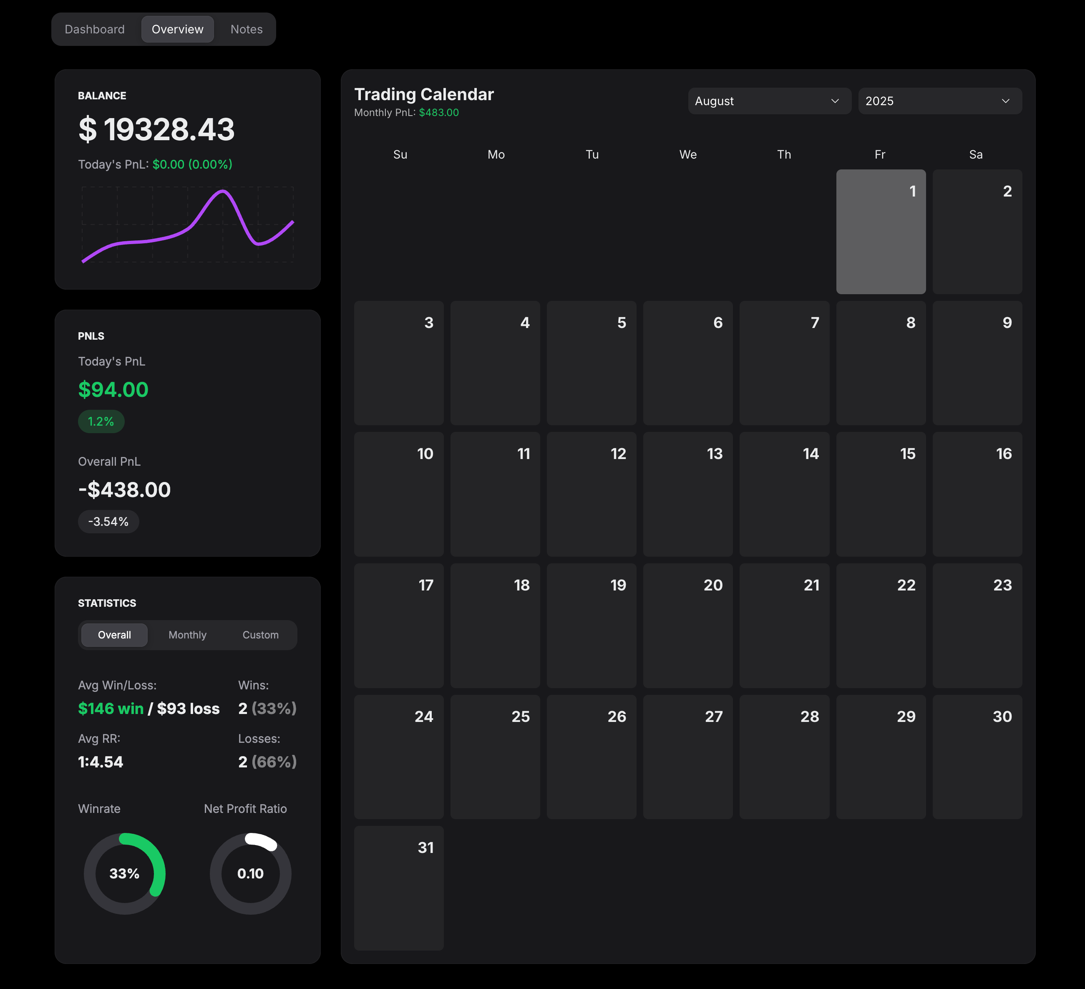
Task: Click the 13 day cell
Action: click(x=688, y=494)
